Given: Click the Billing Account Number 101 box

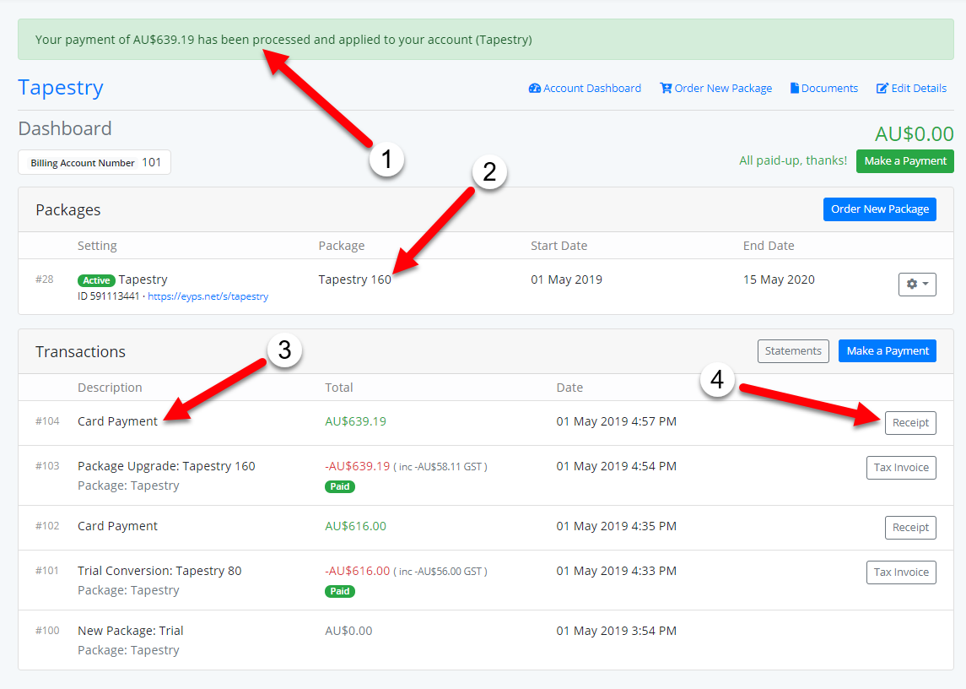Looking at the screenshot, I should [94, 162].
